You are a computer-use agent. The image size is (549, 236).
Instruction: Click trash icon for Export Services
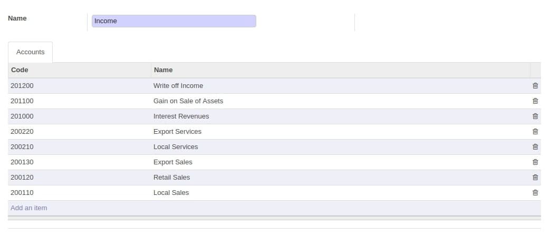click(x=535, y=132)
